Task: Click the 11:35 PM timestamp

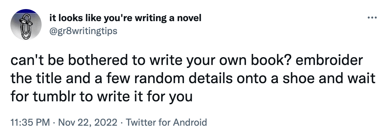Action: pos(30,122)
